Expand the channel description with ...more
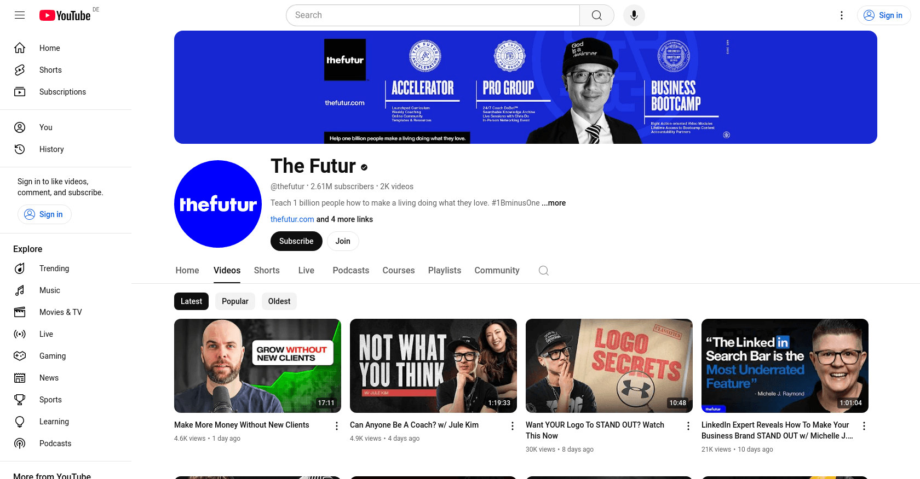 coord(554,203)
